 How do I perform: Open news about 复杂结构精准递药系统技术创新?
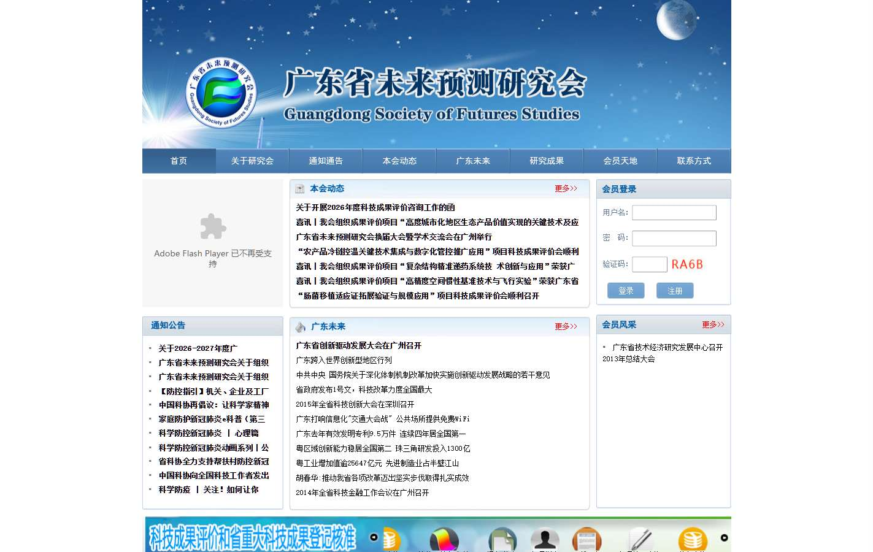[x=436, y=266]
